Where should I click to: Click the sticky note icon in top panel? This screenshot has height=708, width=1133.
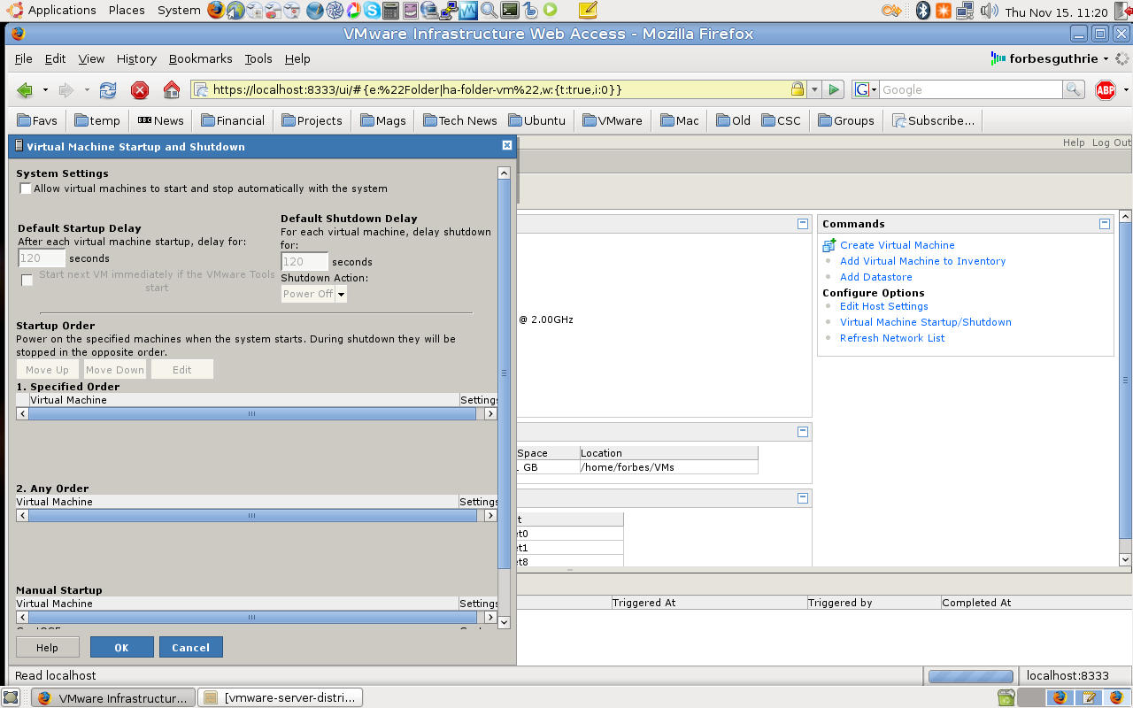pyautogui.click(x=588, y=11)
